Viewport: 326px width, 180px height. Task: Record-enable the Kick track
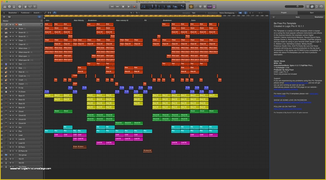pos(16,25)
